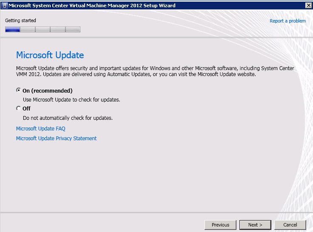
Task: Proceed with the Next button
Action: [x=255, y=225]
